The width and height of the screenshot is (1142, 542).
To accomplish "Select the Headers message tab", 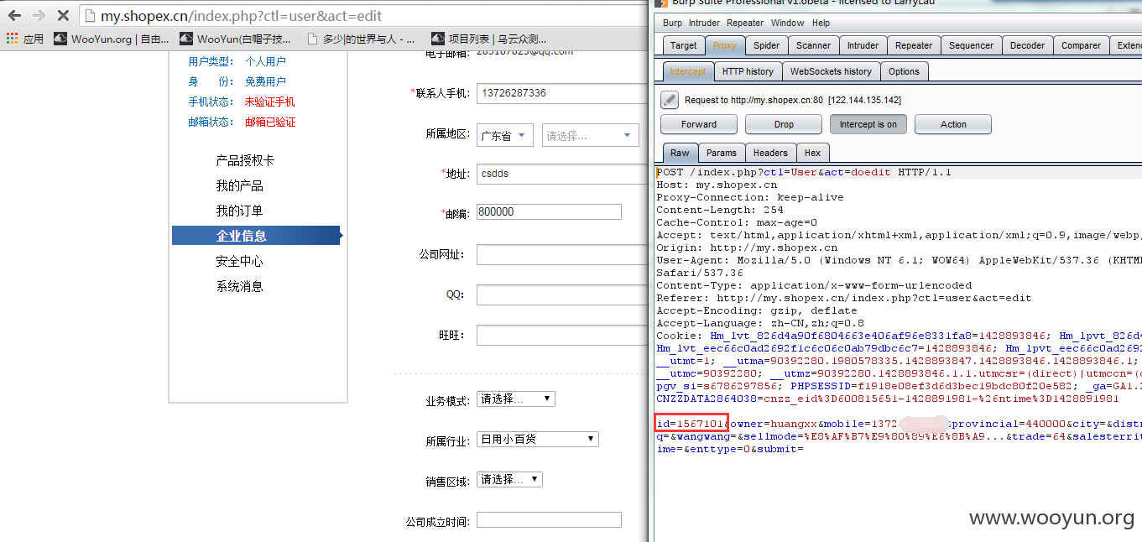I will pyautogui.click(x=770, y=153).
